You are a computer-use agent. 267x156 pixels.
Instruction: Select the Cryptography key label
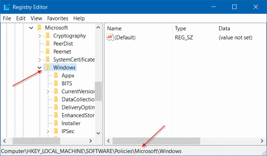coord(69,36)
